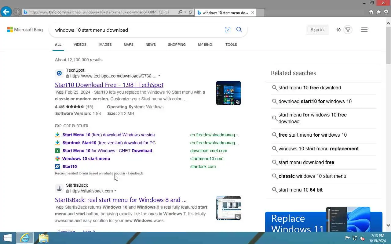Search related 'classic windows 10 start menu'
391x244 pixels.
tap(324, 176)
